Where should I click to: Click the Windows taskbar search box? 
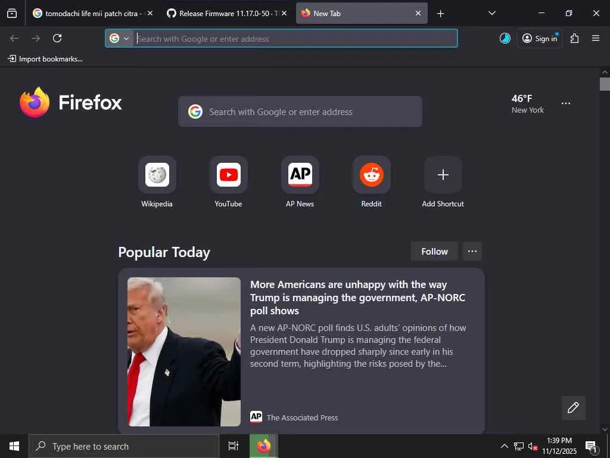pos(124,446)
